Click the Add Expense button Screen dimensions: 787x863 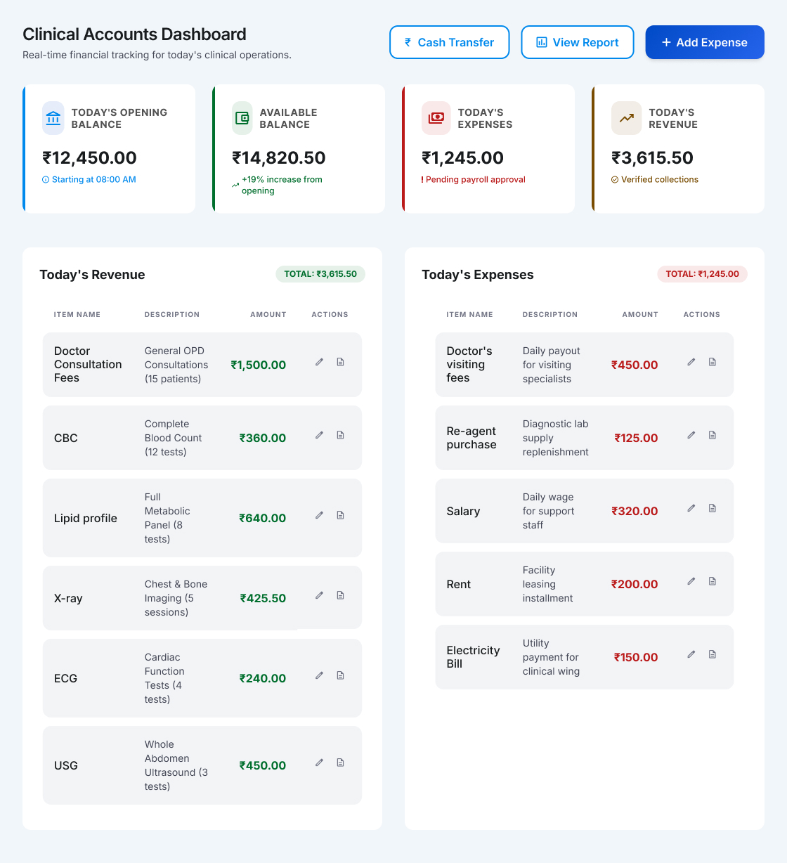(705, 42)
